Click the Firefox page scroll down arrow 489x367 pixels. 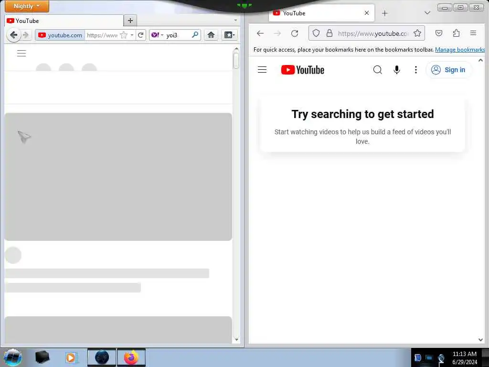(480, 340)
